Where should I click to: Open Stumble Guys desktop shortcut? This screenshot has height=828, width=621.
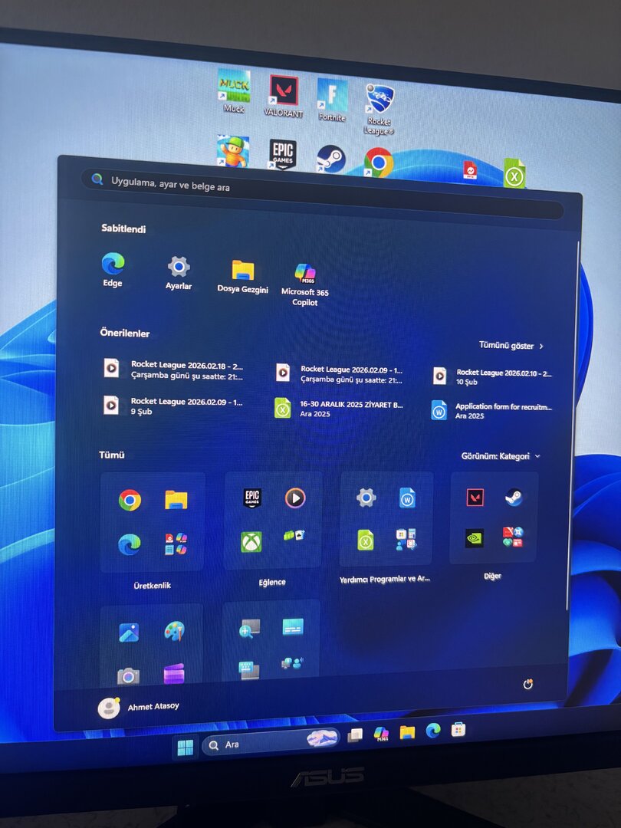click(x=233, y=151)
